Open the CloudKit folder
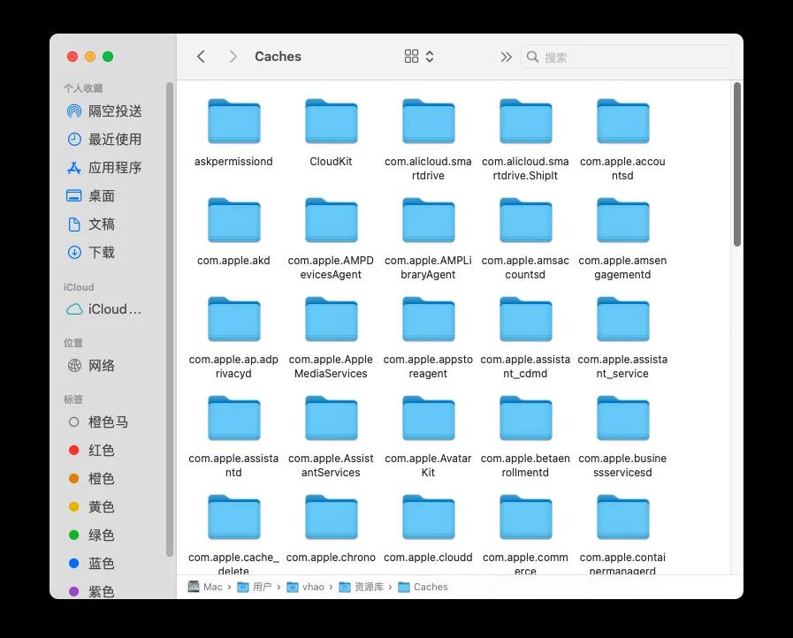Viewport: 793px width, 638px height. (x=331, y=121)
